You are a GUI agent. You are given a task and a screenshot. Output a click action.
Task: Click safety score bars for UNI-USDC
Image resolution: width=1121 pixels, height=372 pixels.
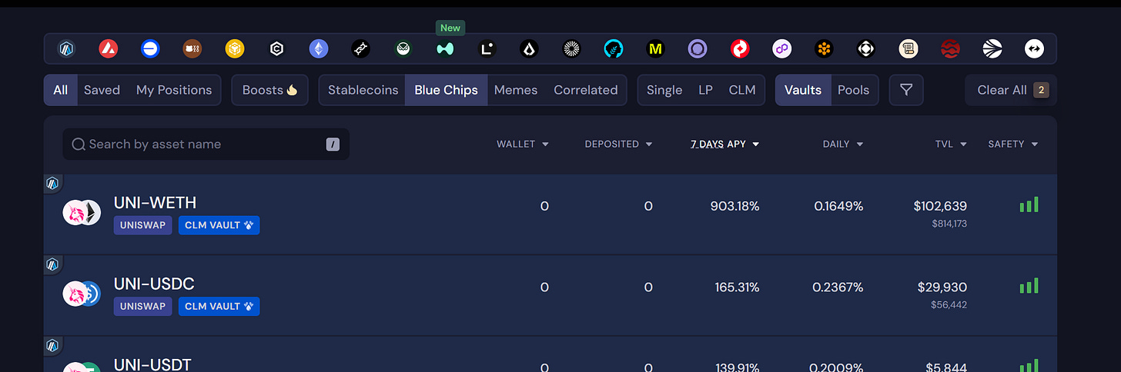pos(1029,286)
